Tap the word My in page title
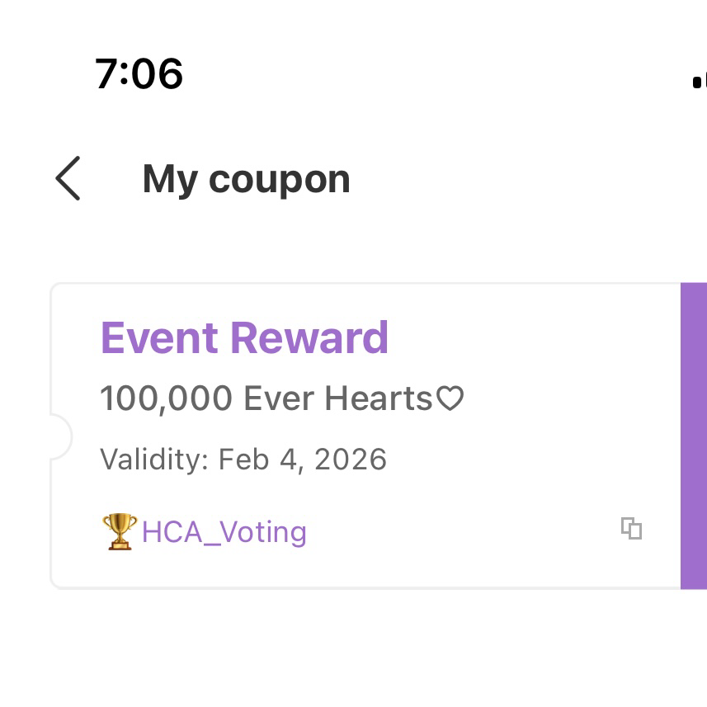 [x=169, y=180]
